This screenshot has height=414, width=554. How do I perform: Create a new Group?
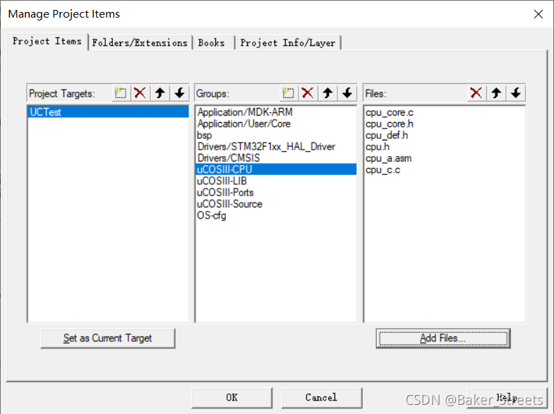coord(289,93)
